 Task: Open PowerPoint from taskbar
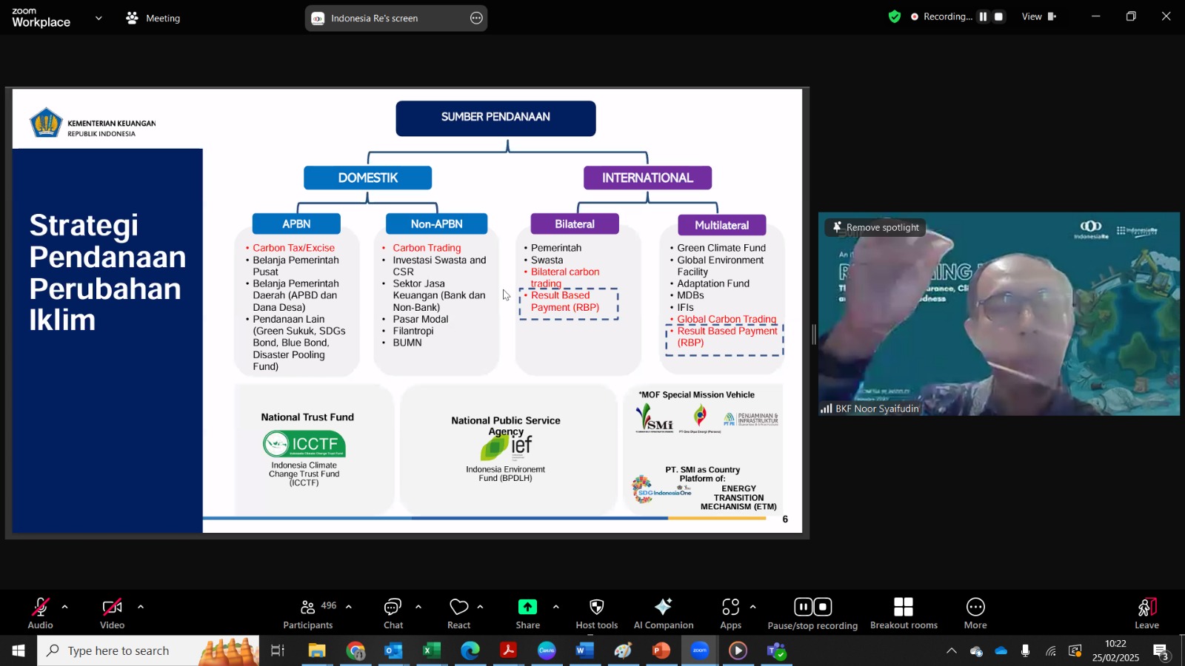point(661,650)
